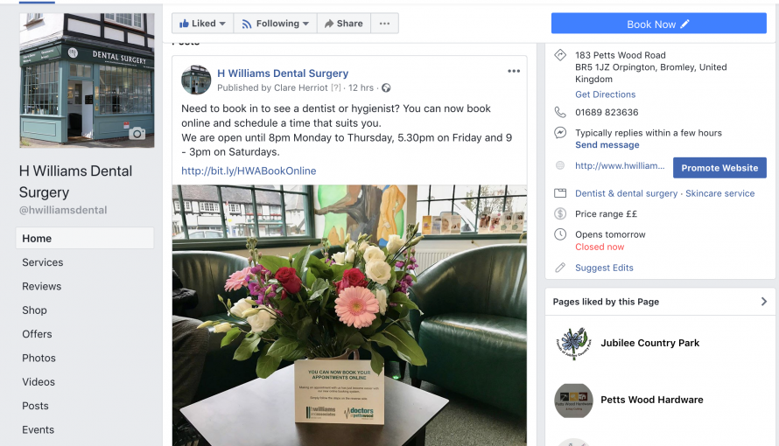Click the globe privacy icon on post
779x446 pixels.
click(x=386, y=87)
